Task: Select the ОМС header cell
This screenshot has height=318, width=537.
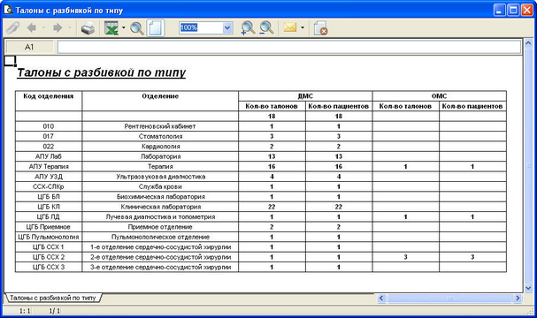Action: point(440,96)
